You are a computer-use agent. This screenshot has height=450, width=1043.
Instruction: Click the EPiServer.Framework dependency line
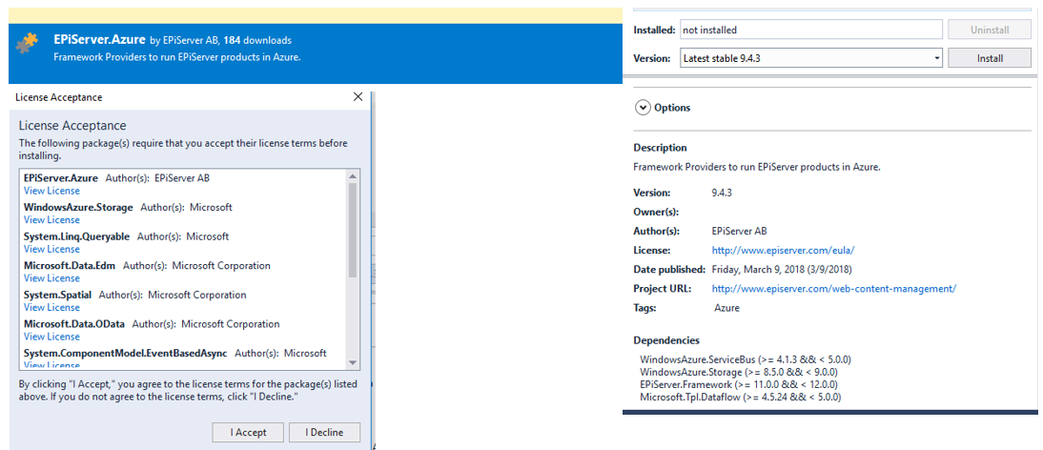coord(738,385)
